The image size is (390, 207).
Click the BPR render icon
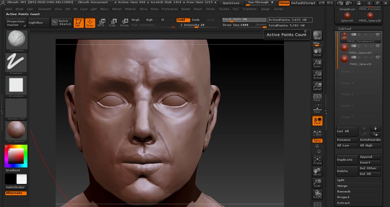point(317,36)
